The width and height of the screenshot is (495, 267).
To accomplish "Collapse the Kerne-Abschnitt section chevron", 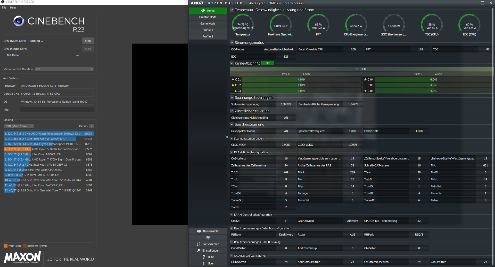I will pos(232,63).
